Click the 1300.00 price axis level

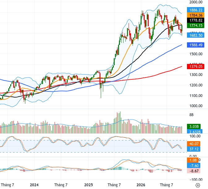point(196,75)
